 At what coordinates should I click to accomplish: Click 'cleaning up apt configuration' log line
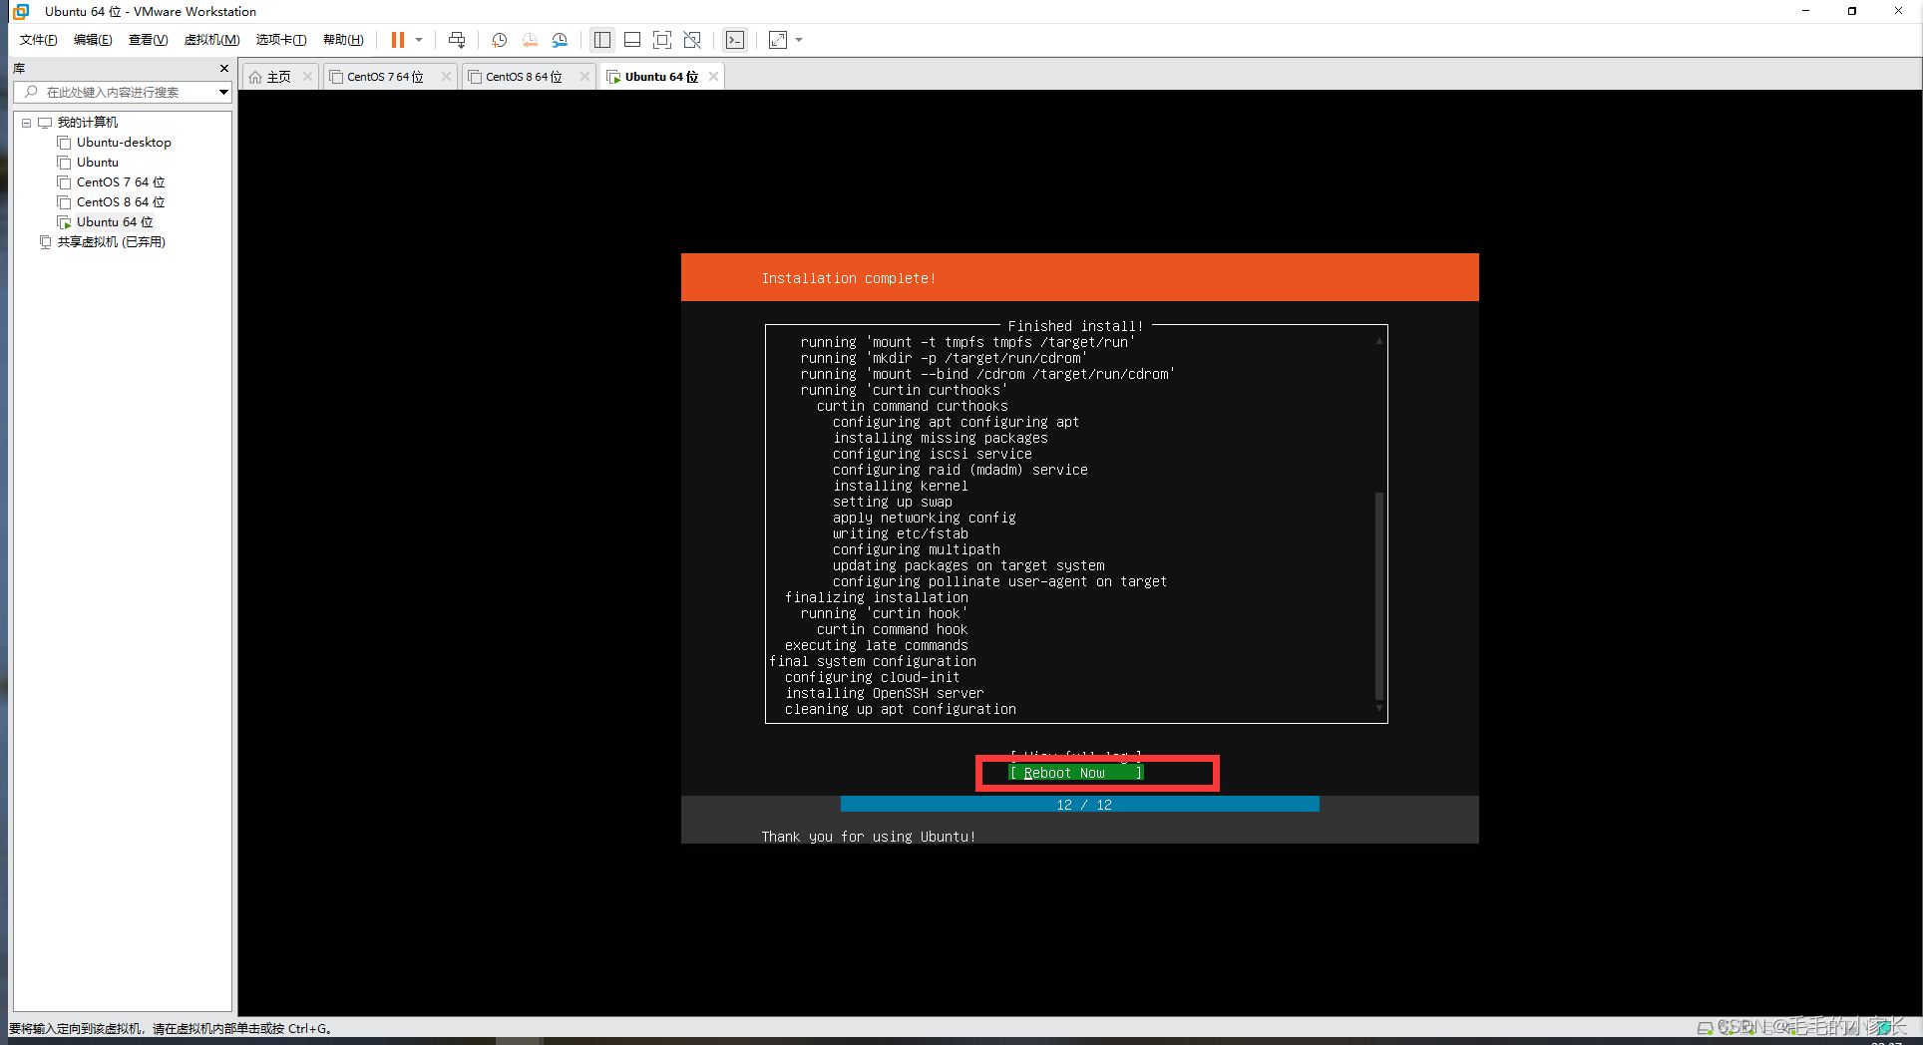click(900, 709)
